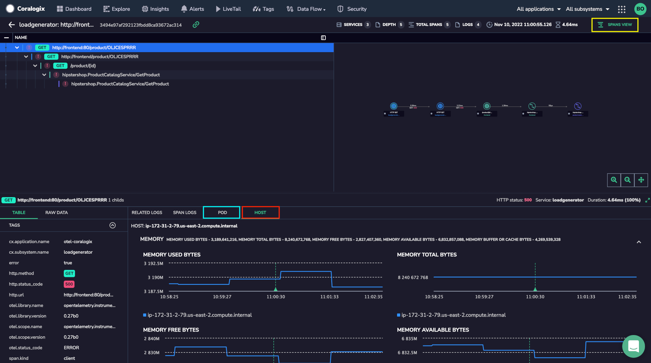Image resolution: width=651 pixels, height=363 pixels.
Task: Click the first loadgenerator node in the graph
Action: coord(394,106)
